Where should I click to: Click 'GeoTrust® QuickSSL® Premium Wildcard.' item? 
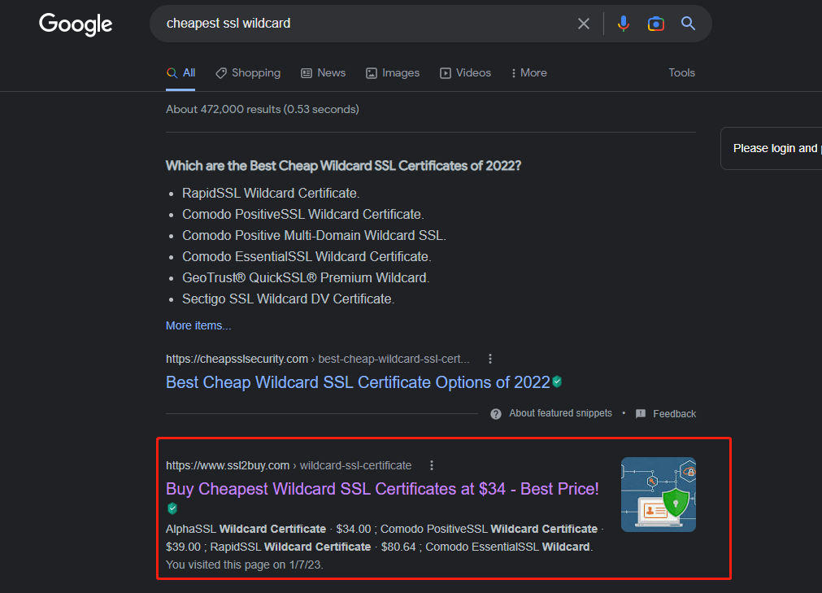(x=306, y=277)
